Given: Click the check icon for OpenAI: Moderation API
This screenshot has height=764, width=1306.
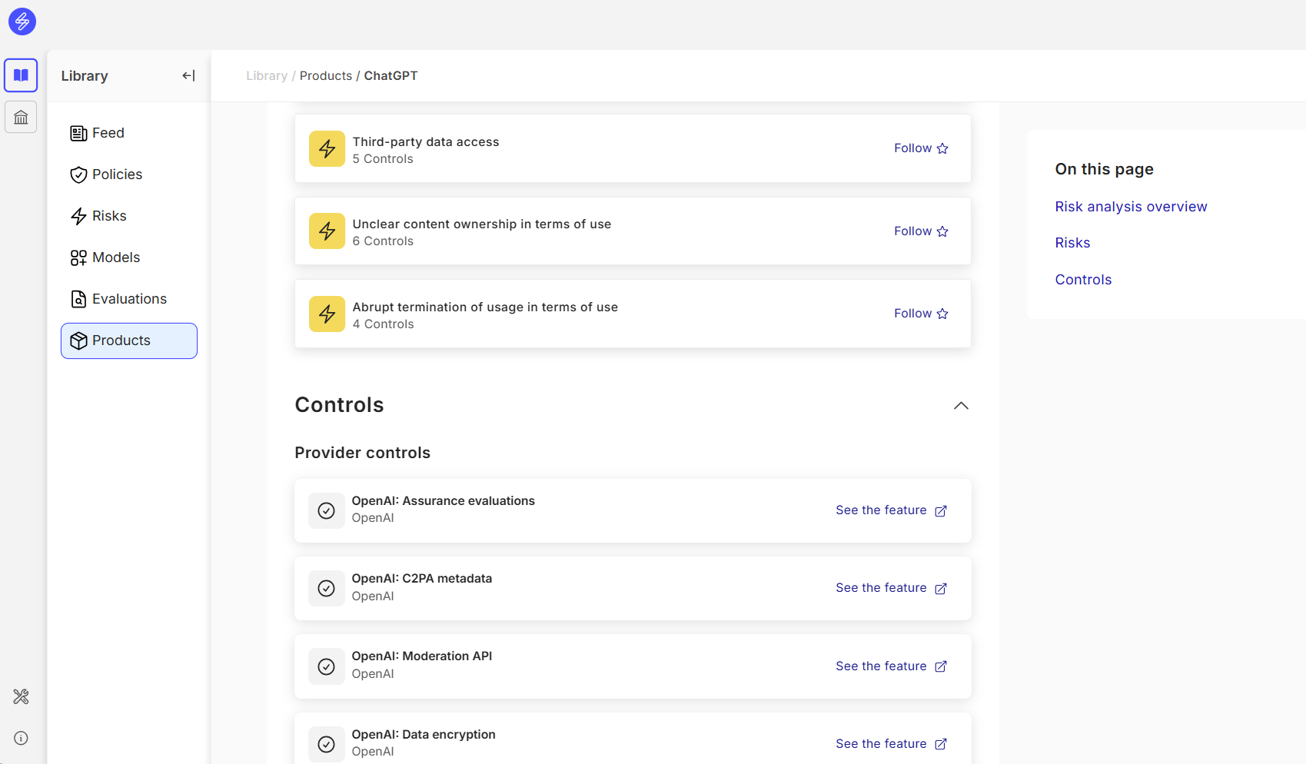Looking at the screenshot, I should pyautogui.click(x=326, y=666).
